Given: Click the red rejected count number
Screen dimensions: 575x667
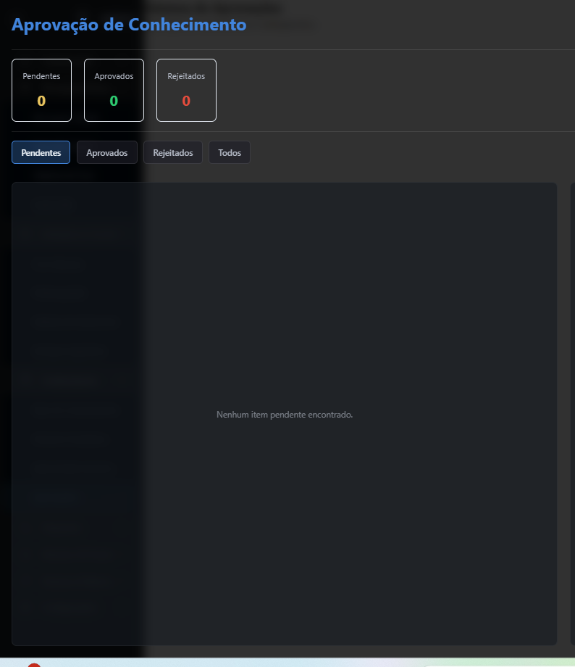Looking at the screenshot, I should 186,101.
